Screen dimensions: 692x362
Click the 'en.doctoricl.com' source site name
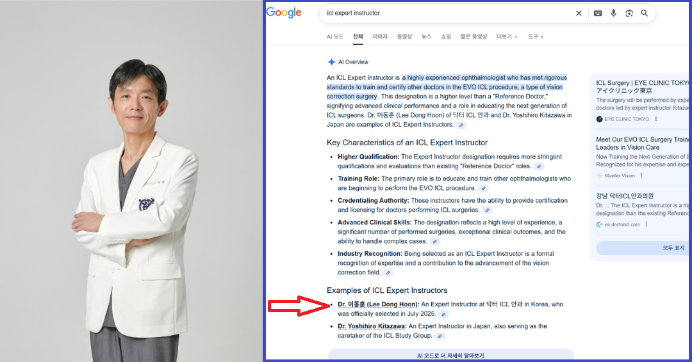pyautogui.click(x=622, y=224)
